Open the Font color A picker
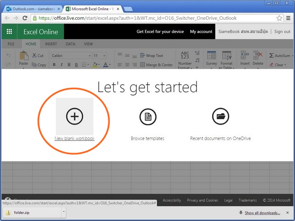Image resolution: width=295 pixels, height=221 pixels. pyautogui.click(x=107, y=65)
